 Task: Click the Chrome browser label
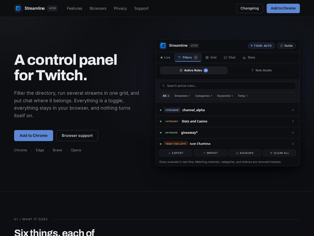21,150
